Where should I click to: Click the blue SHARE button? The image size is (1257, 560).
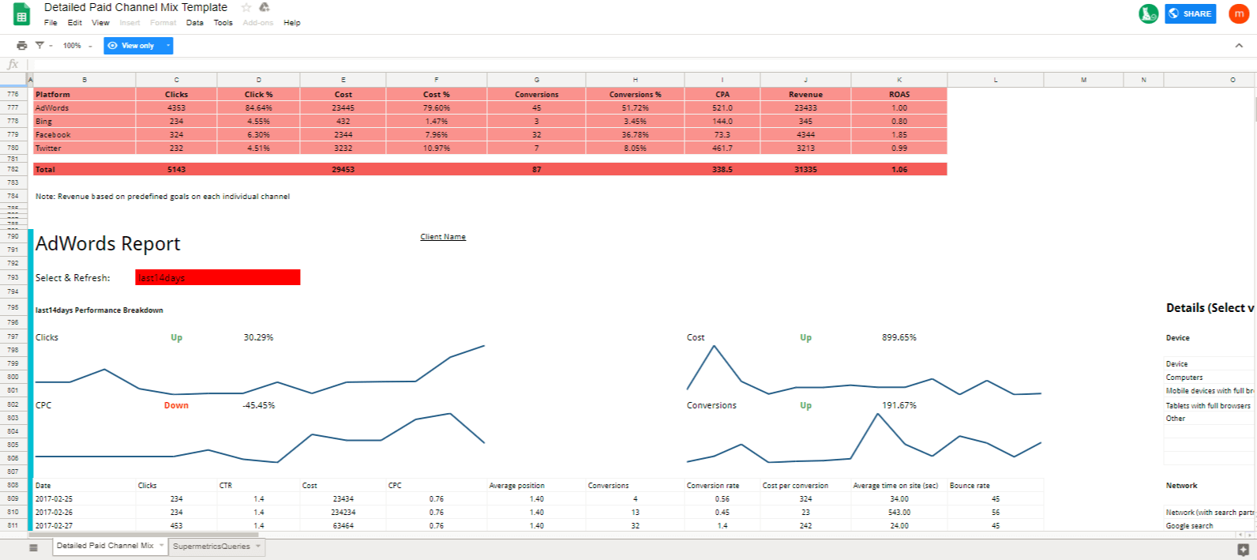pyautogui.click(x=1190, y=13)
